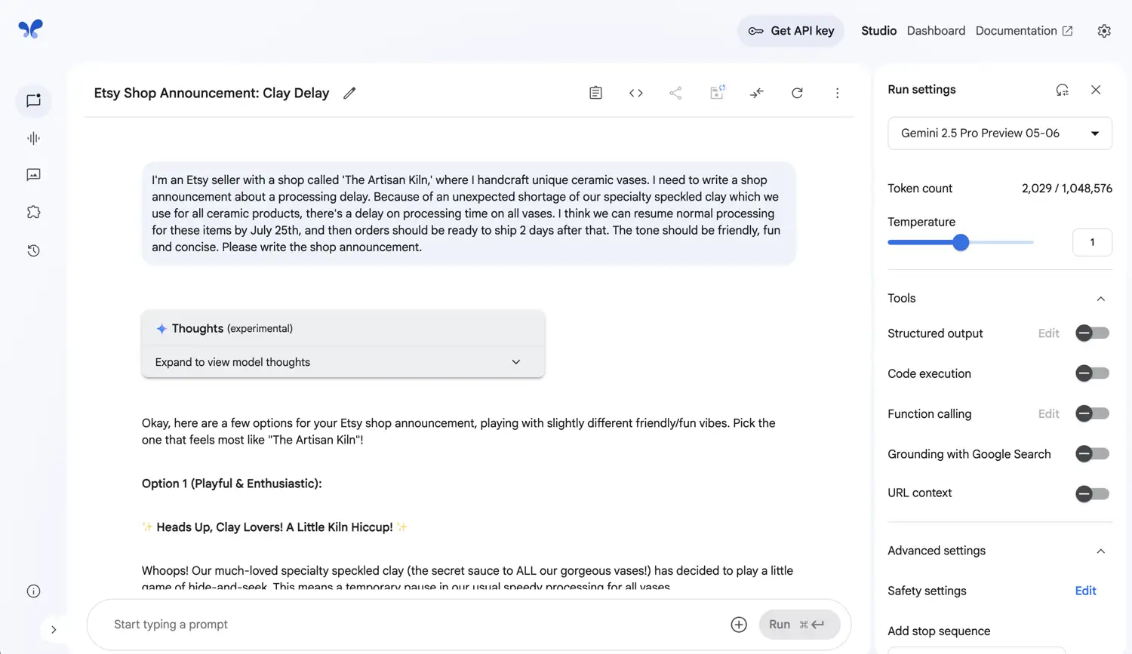Click Edit next to Function calling
Screen dimensions: 1132x654
pos(1048,413)
